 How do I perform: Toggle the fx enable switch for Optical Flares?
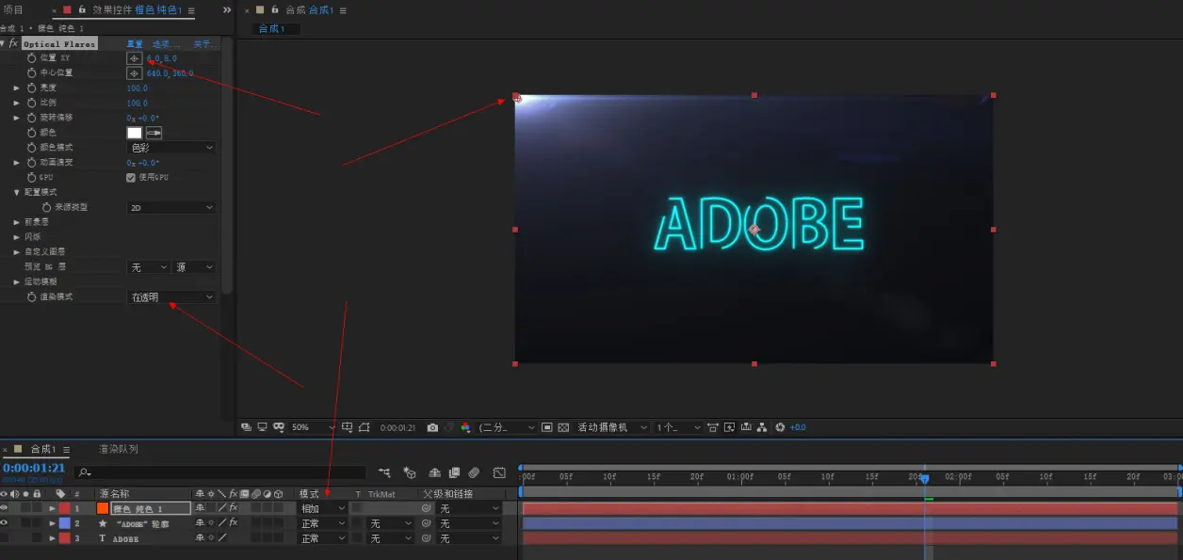coord(13,43)
